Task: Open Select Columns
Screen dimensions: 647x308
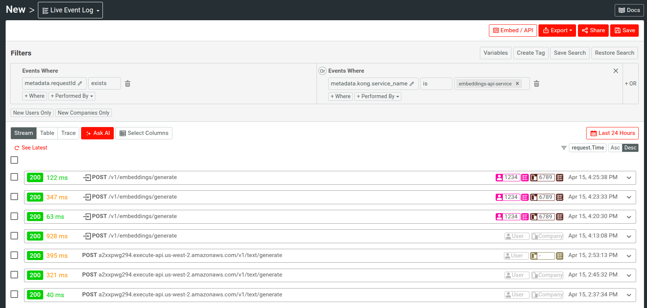Action: tap(144, 133)
